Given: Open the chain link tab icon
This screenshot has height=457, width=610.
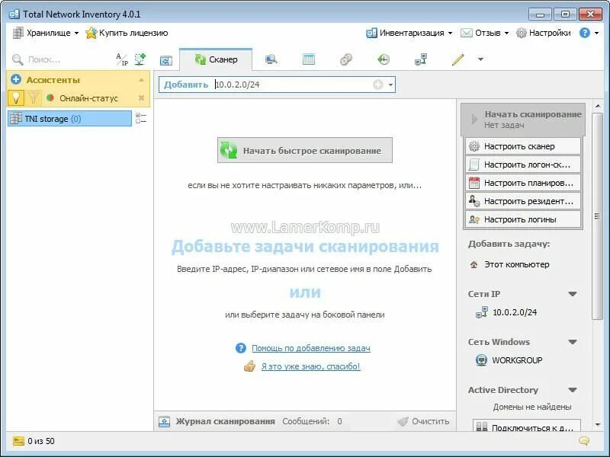Looking at the screenshot, I should click(x=346, y=59).
